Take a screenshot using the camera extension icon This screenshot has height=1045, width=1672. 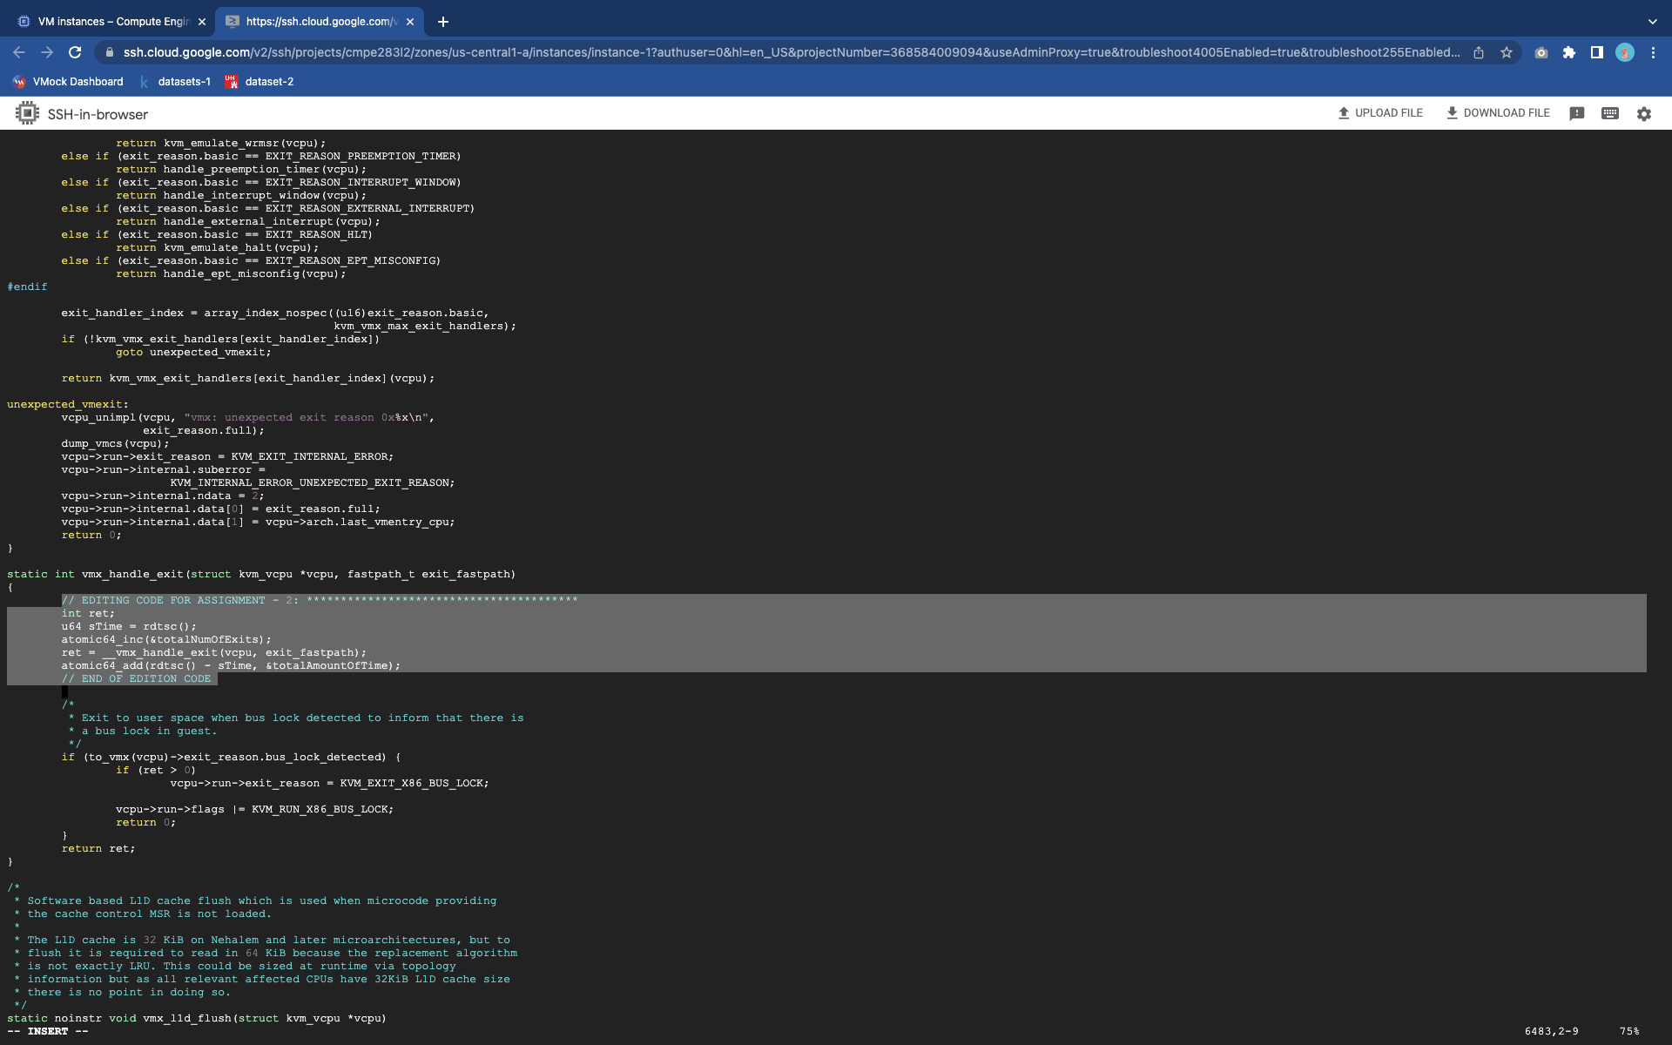coord(1541,52)
